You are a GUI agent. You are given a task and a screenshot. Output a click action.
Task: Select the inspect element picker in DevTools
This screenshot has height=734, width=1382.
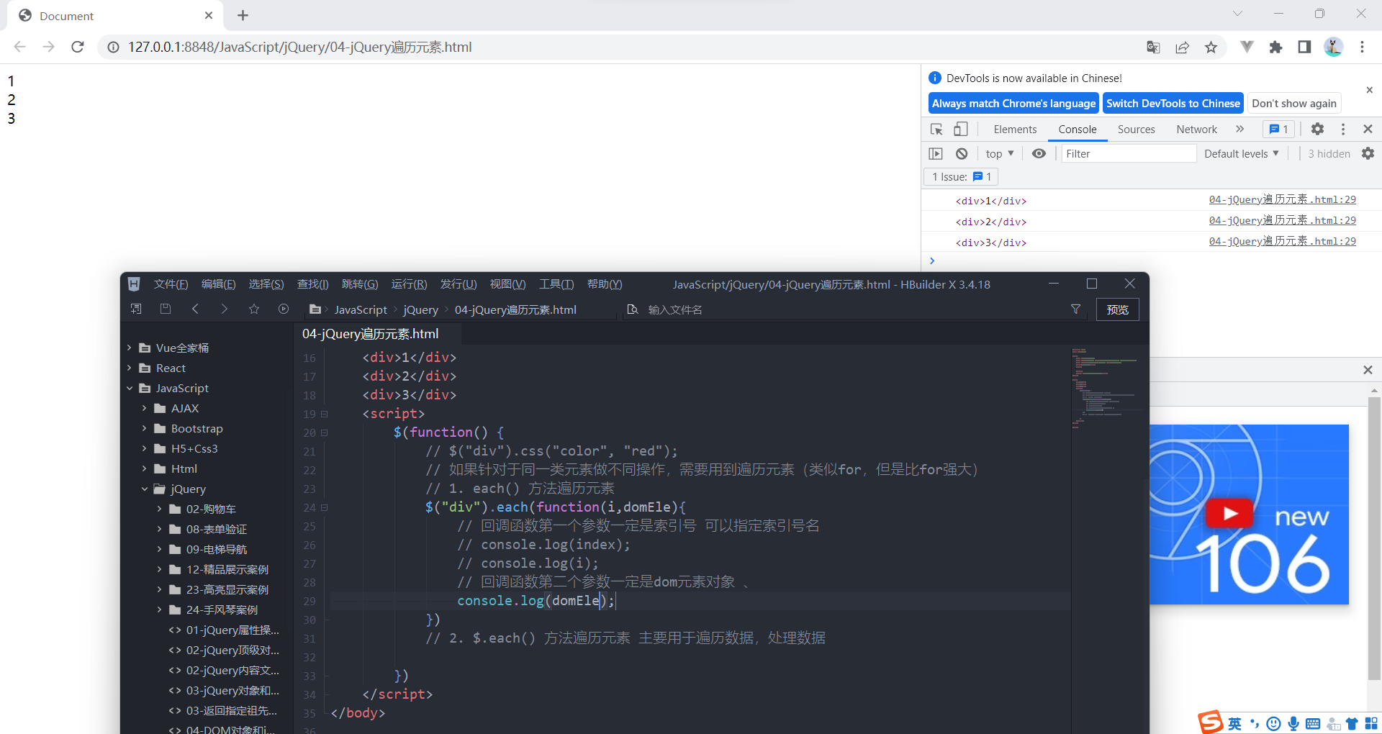(x=936, y=129)
